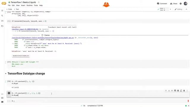
Task: Open Colab settings gear
Action: pyautogui.click(x=180, y=4)
